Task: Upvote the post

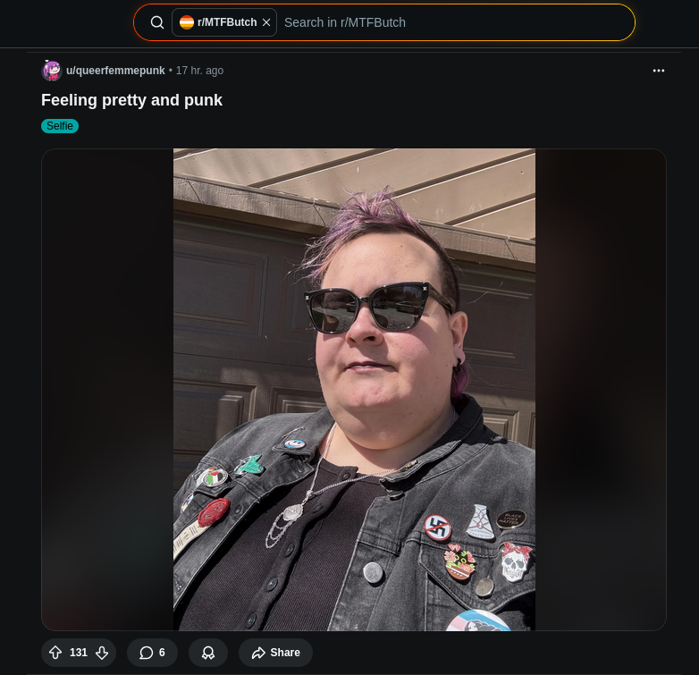Action: click(x=55, y=653)
